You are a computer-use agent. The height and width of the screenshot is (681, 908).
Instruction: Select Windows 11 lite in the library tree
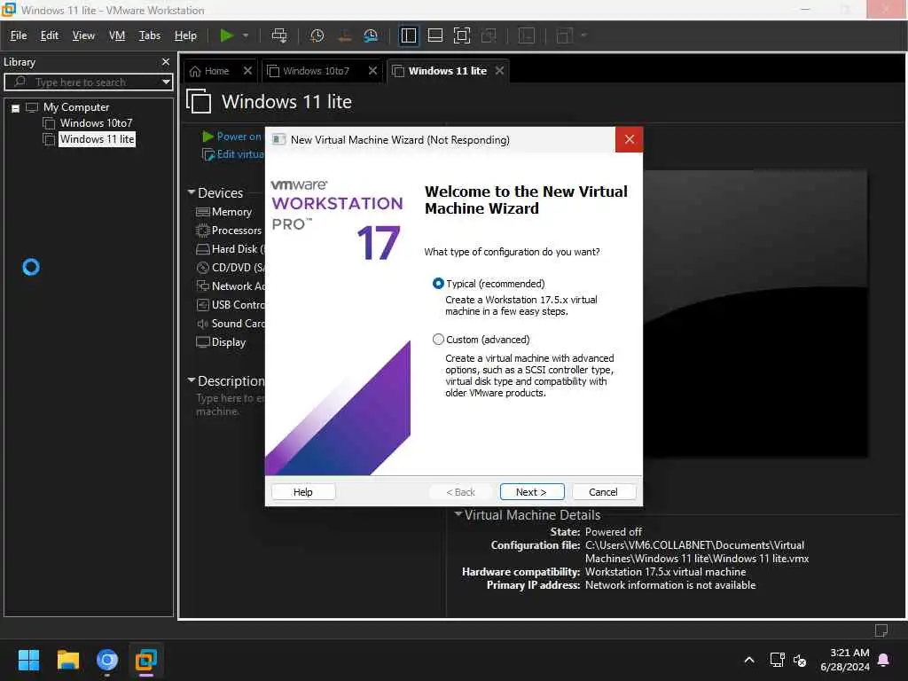coord(97,139)
